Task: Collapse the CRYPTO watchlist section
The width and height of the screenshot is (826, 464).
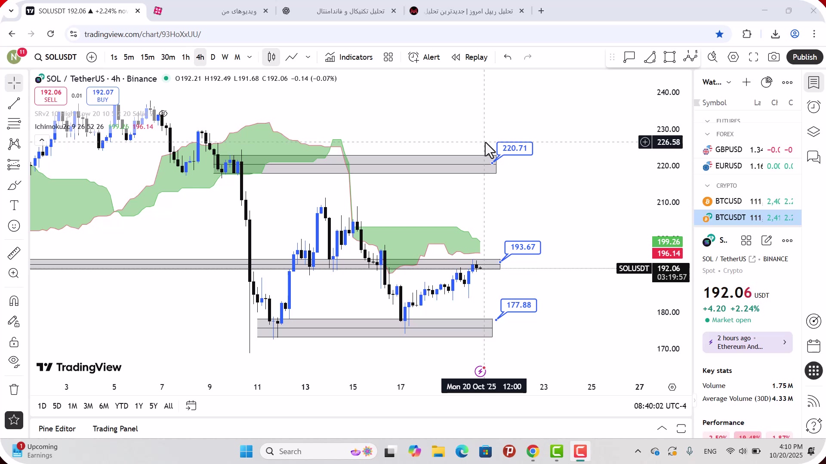Action: pos(707,186)
